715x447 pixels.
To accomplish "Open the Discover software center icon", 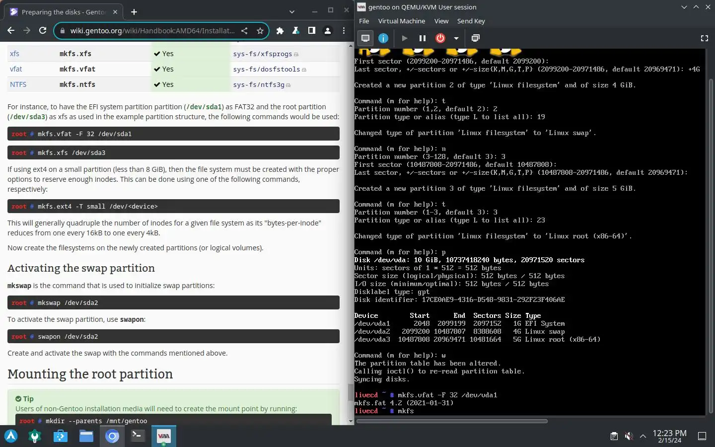I will pos(61,437).
